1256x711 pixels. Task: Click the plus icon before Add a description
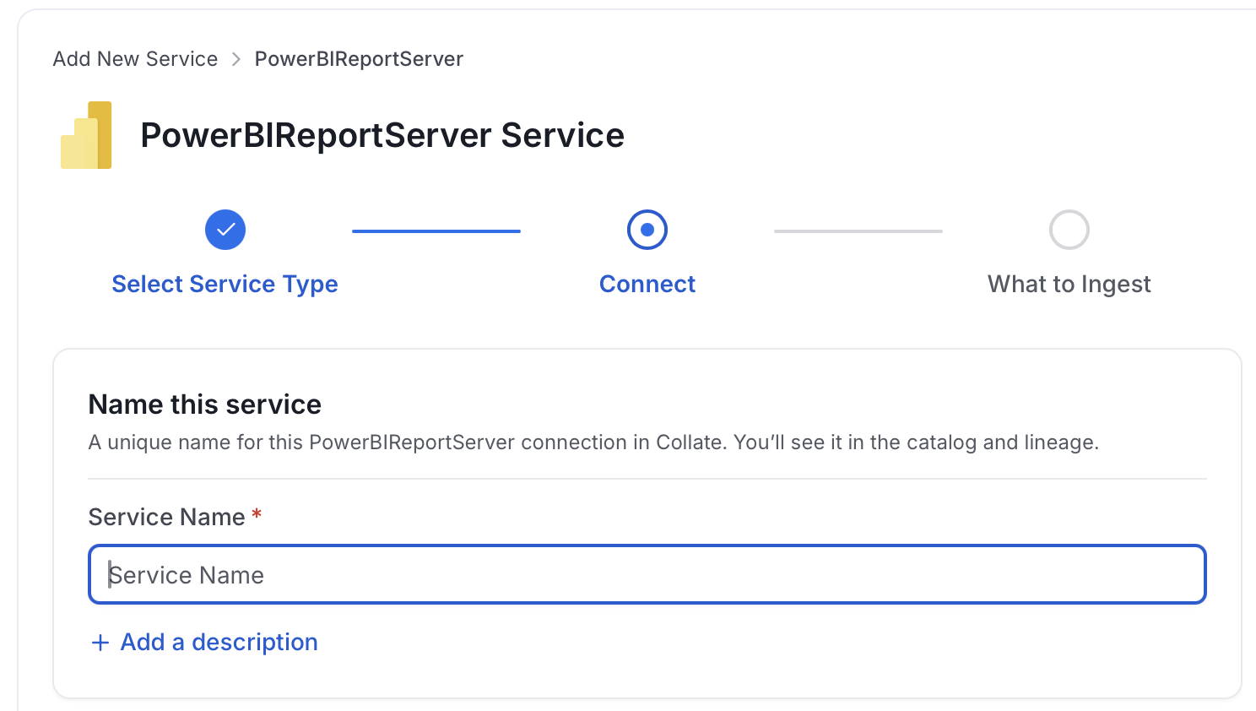tap(100, 643)
